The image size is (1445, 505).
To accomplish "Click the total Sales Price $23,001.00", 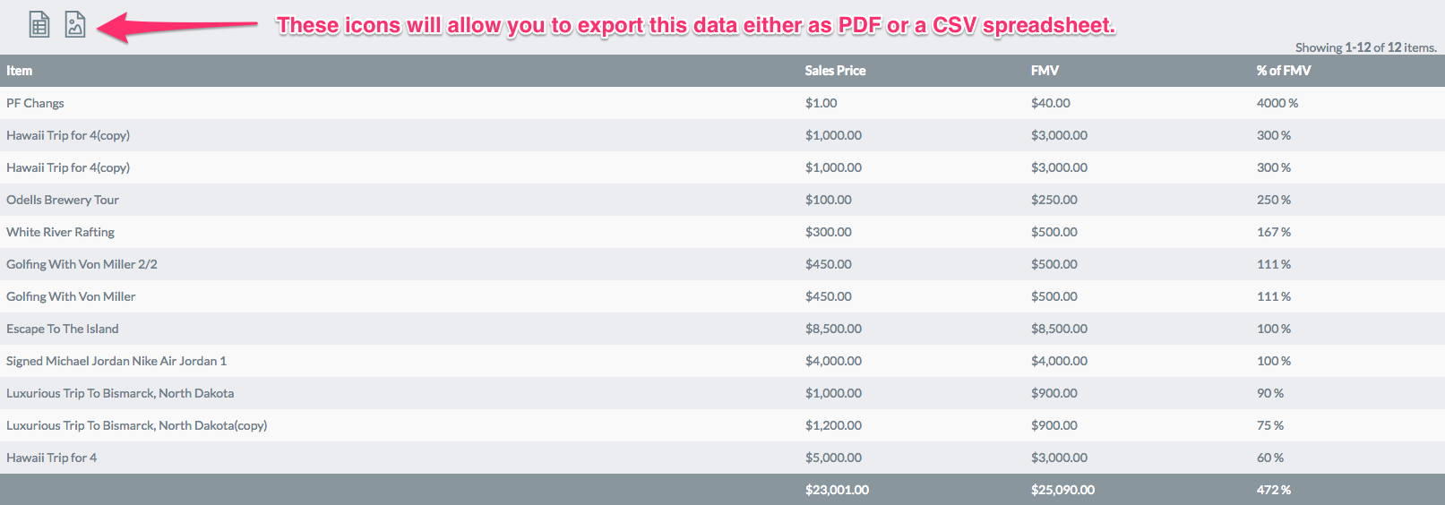I will pos(837,490).
